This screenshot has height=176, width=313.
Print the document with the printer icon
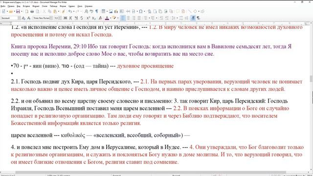click(x=32, y=11)
